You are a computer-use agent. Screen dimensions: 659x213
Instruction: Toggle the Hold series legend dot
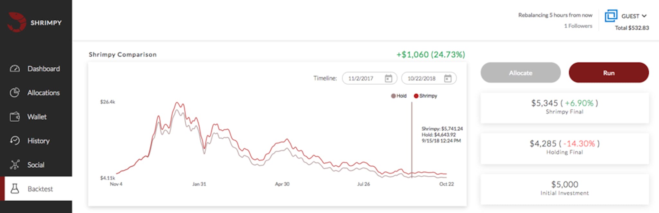point(393,96)
